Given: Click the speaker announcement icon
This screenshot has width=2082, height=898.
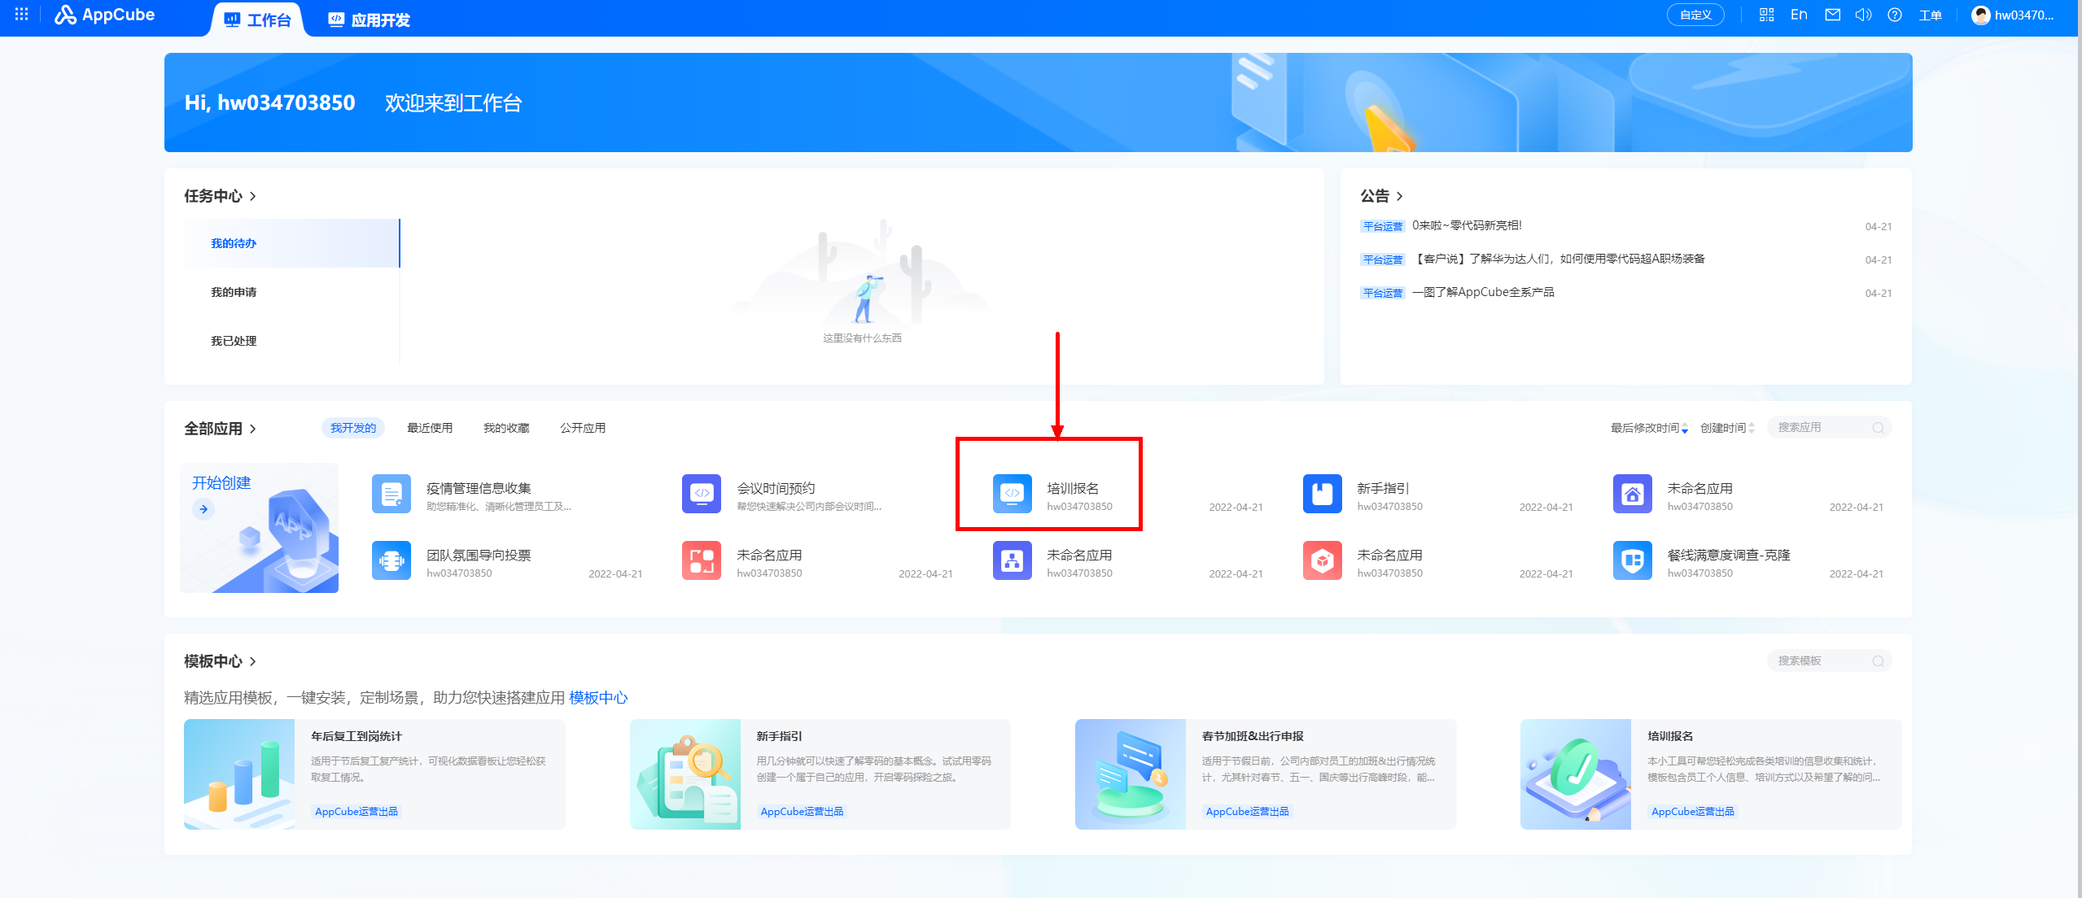Looking at the screenshot, I should tap(1863, 15).
